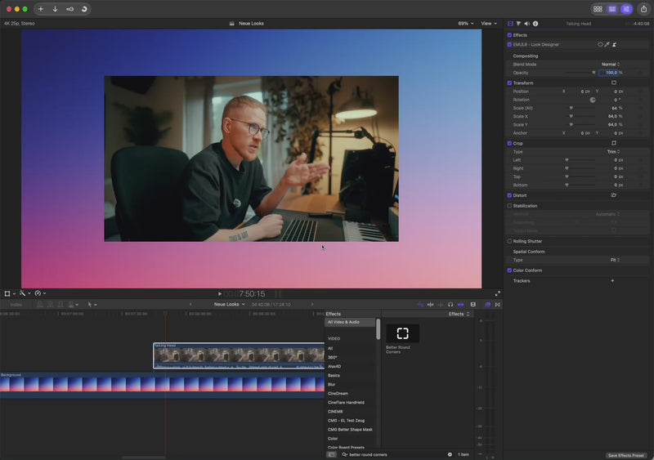Open the Crop Type Trim dropdown
This screenshot has height=460, width=654.
point(613,152)
